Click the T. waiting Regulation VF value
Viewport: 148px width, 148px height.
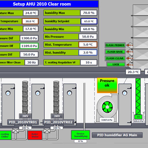(x=89, y=62)
